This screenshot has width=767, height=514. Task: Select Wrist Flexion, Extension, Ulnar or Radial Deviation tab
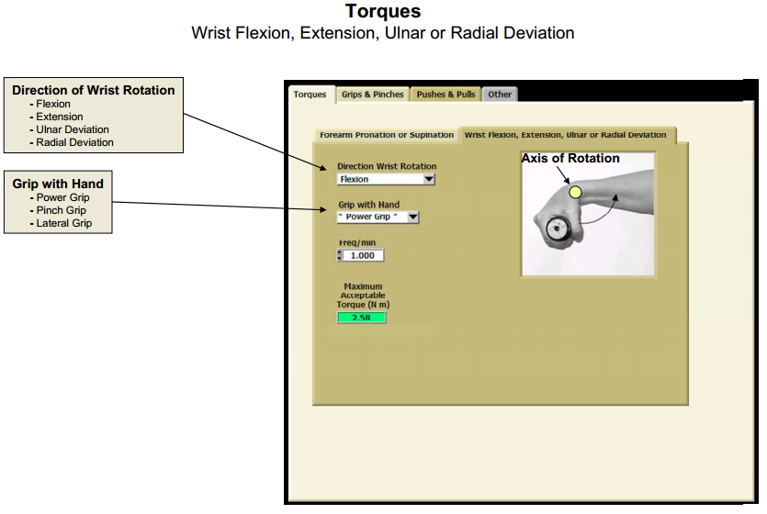pyautogui.click(x=566, y=135)
